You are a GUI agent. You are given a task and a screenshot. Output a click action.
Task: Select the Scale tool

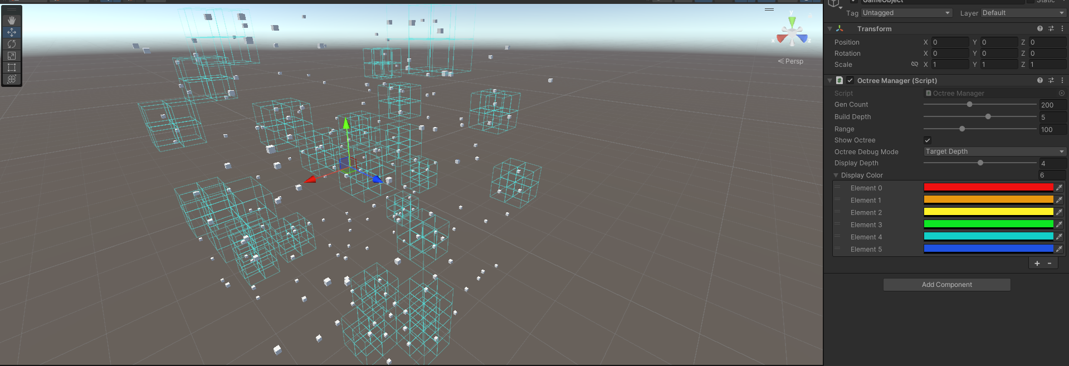[x=11, y=56]
